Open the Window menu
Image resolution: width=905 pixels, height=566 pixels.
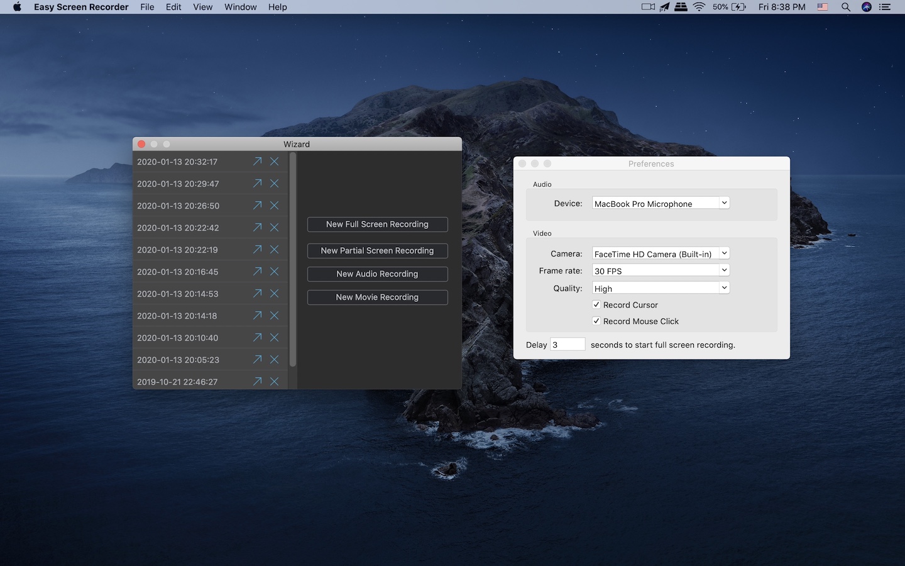[241, 7]
